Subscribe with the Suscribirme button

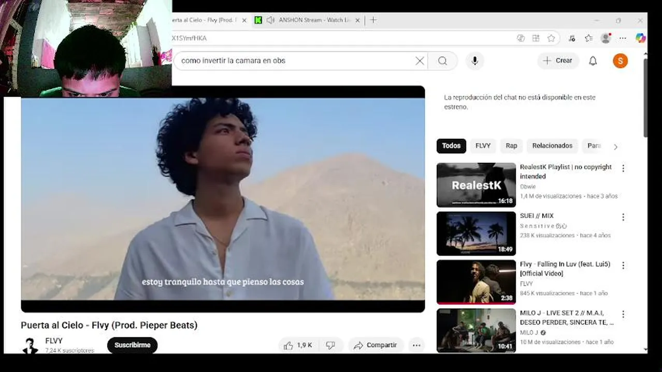(x=133, y=345)
